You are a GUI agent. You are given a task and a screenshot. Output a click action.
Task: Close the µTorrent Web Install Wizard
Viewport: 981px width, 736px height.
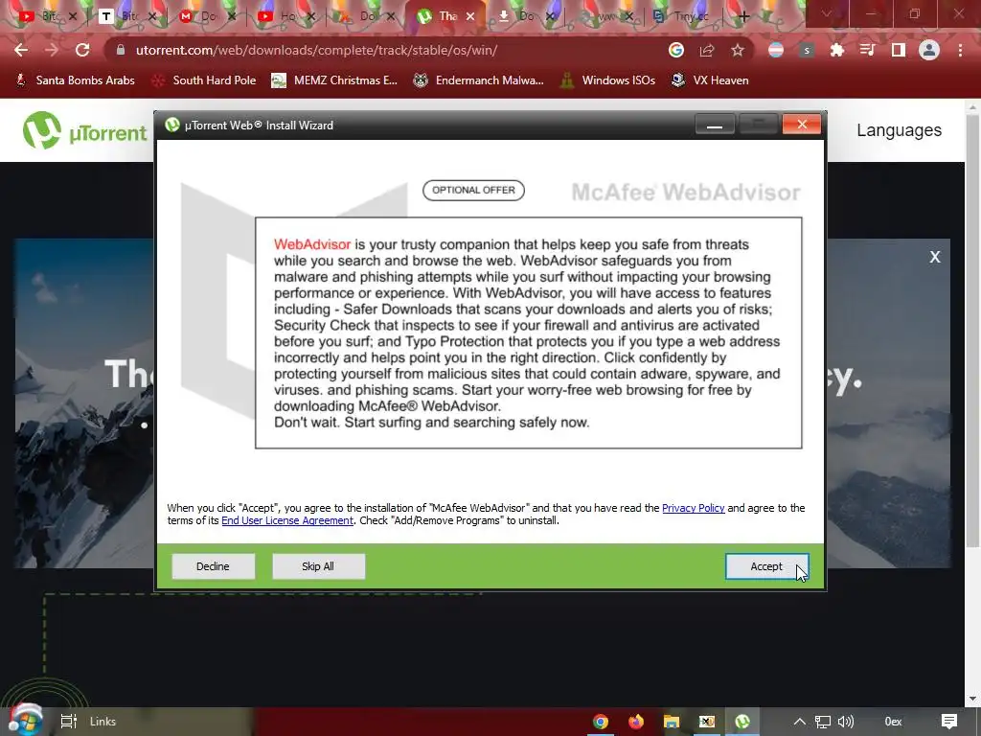pyautogui.click(x=802, y=125)
